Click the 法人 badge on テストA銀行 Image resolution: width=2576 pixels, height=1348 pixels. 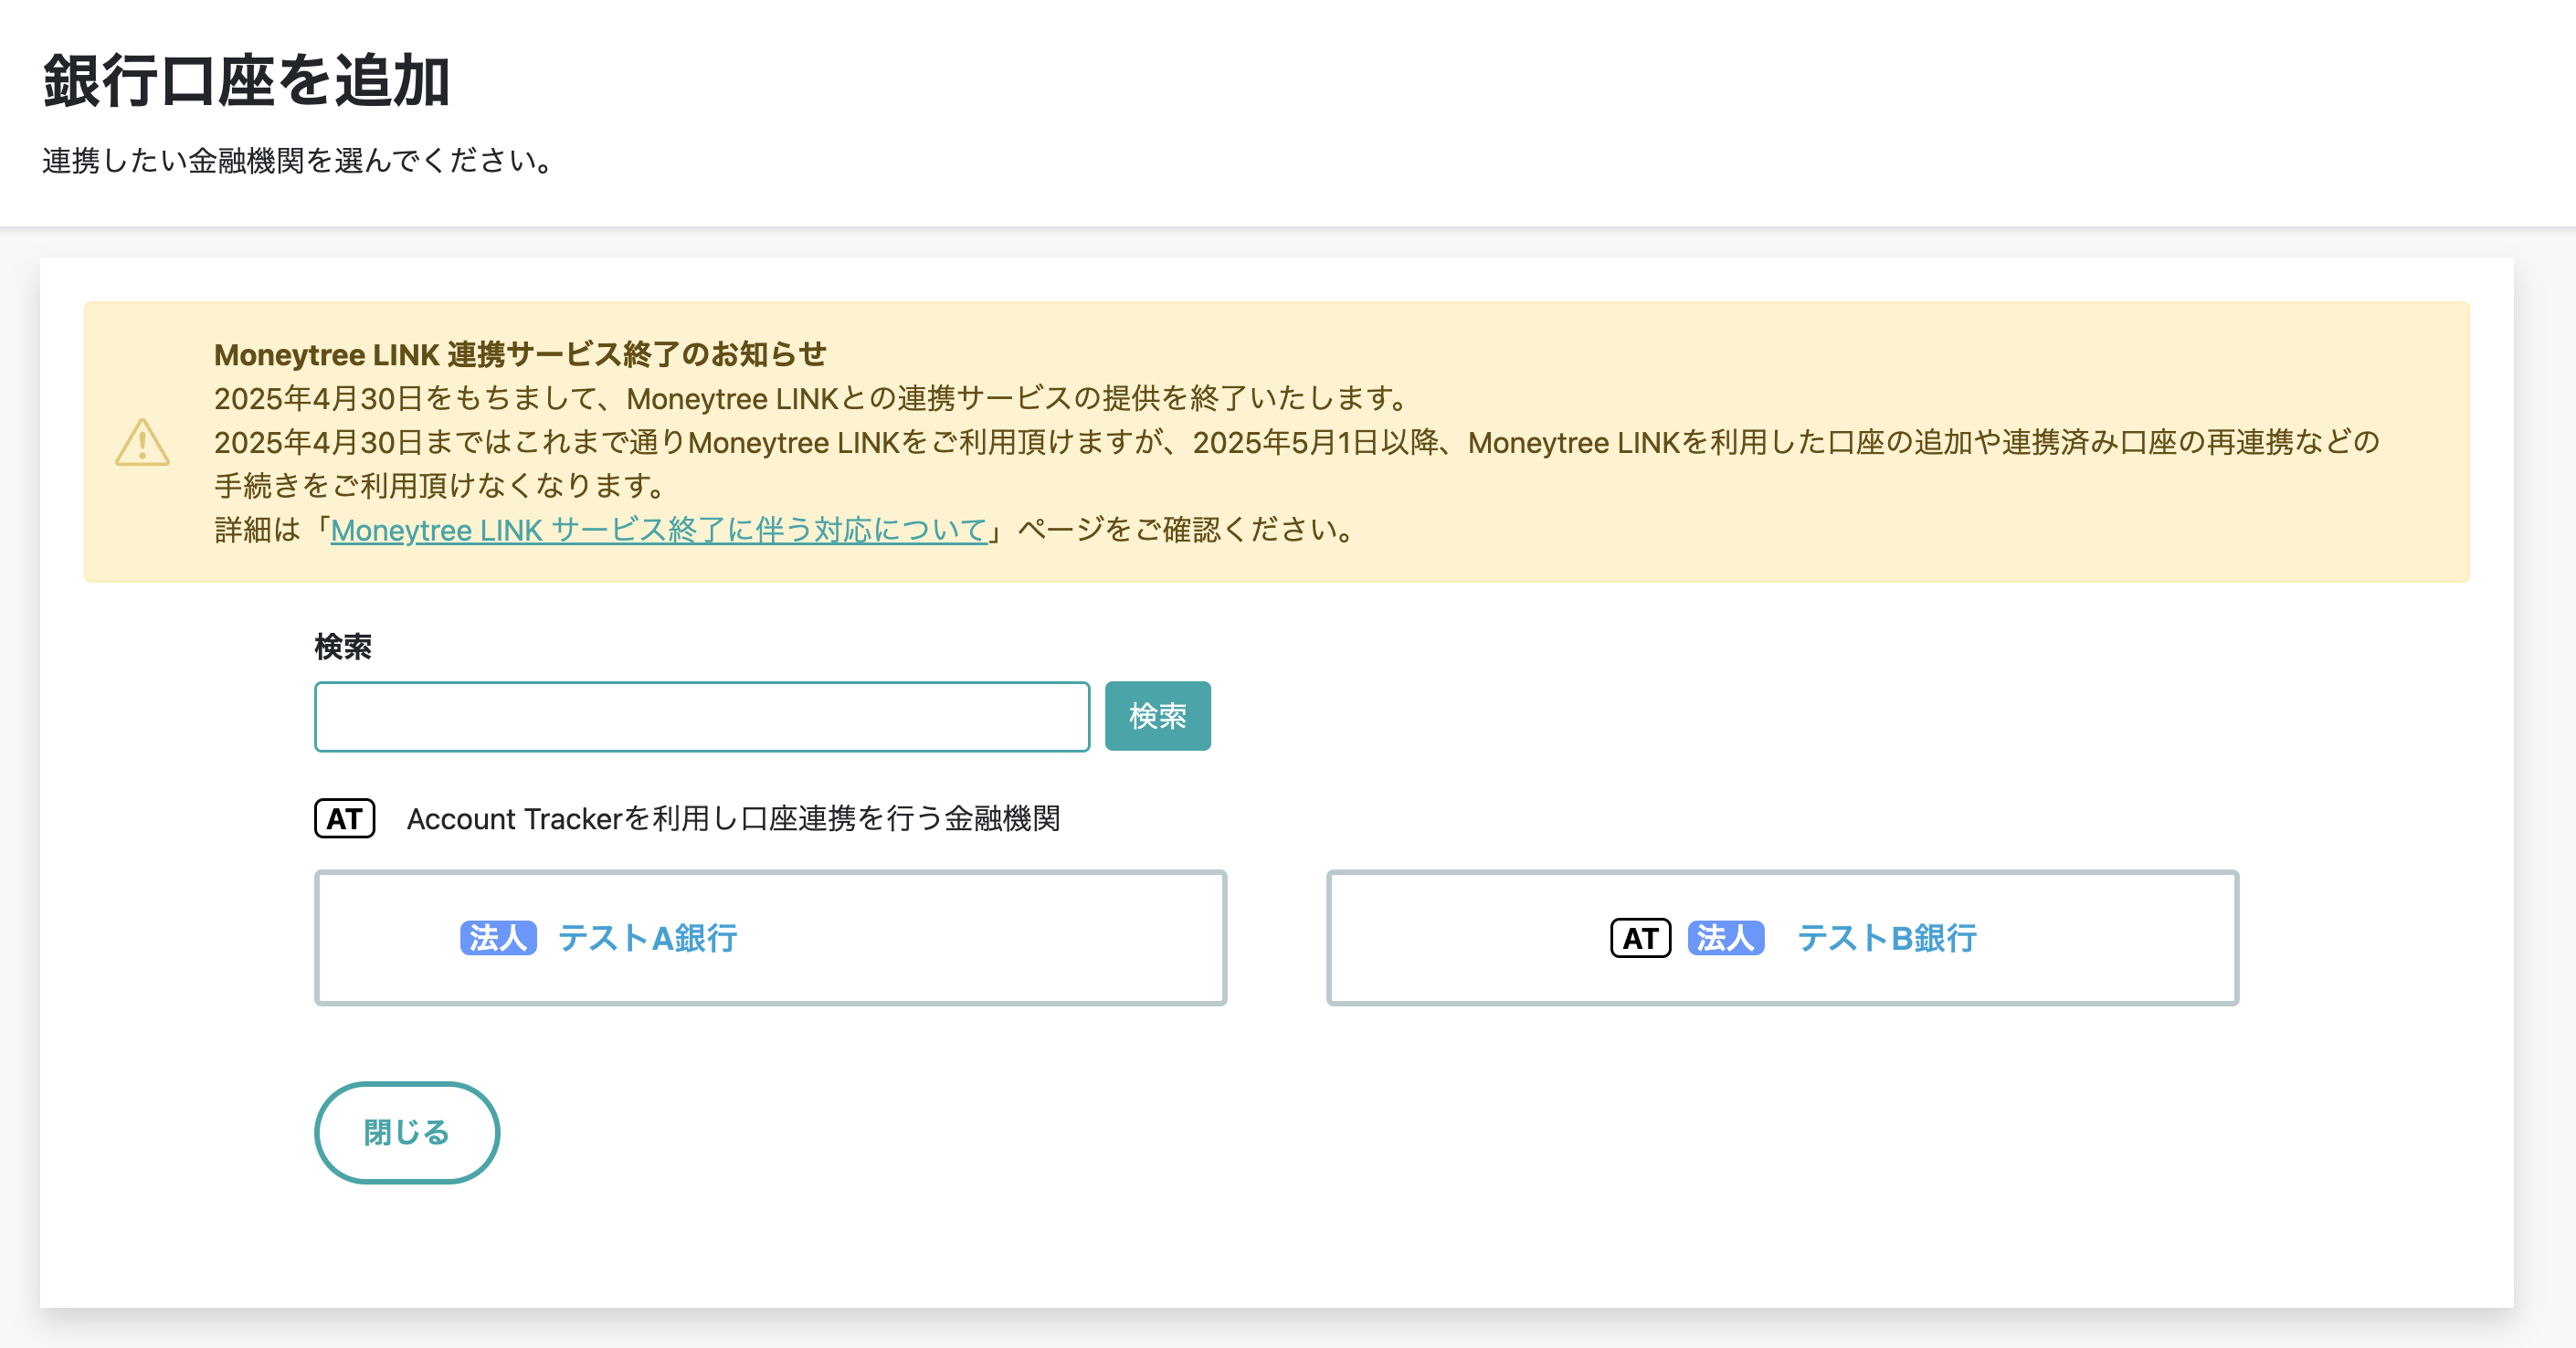(498, 938)
